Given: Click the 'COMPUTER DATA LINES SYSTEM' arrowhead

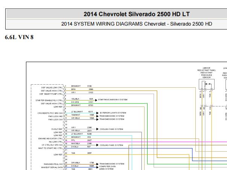Looking at the screenshot, I should (98, 167).
